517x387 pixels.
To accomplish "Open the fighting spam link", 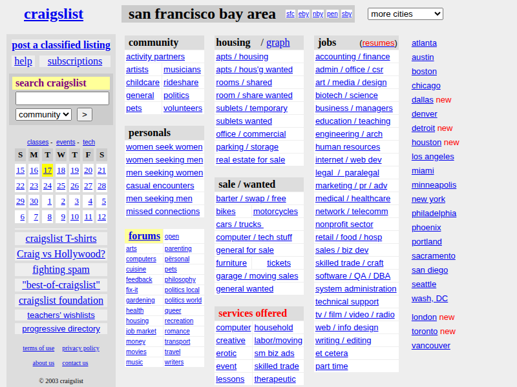I will tap(61, 270).
